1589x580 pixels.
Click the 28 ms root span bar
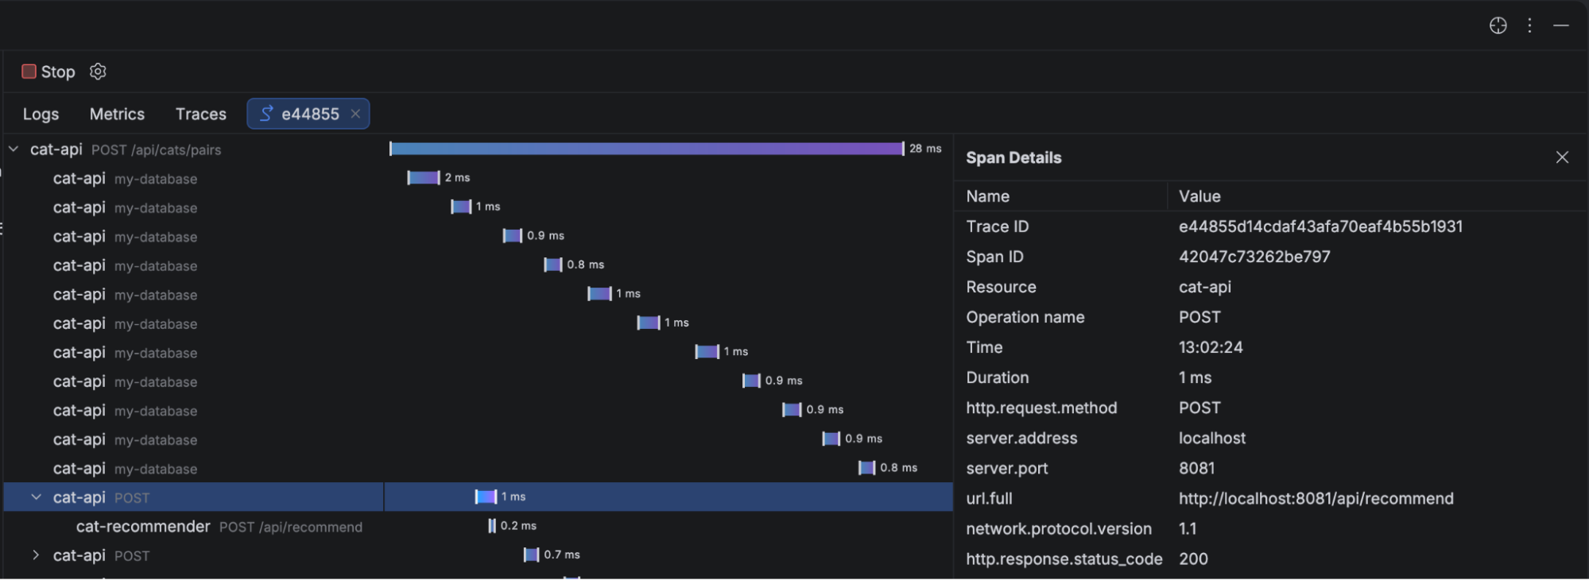coord(646,149)
